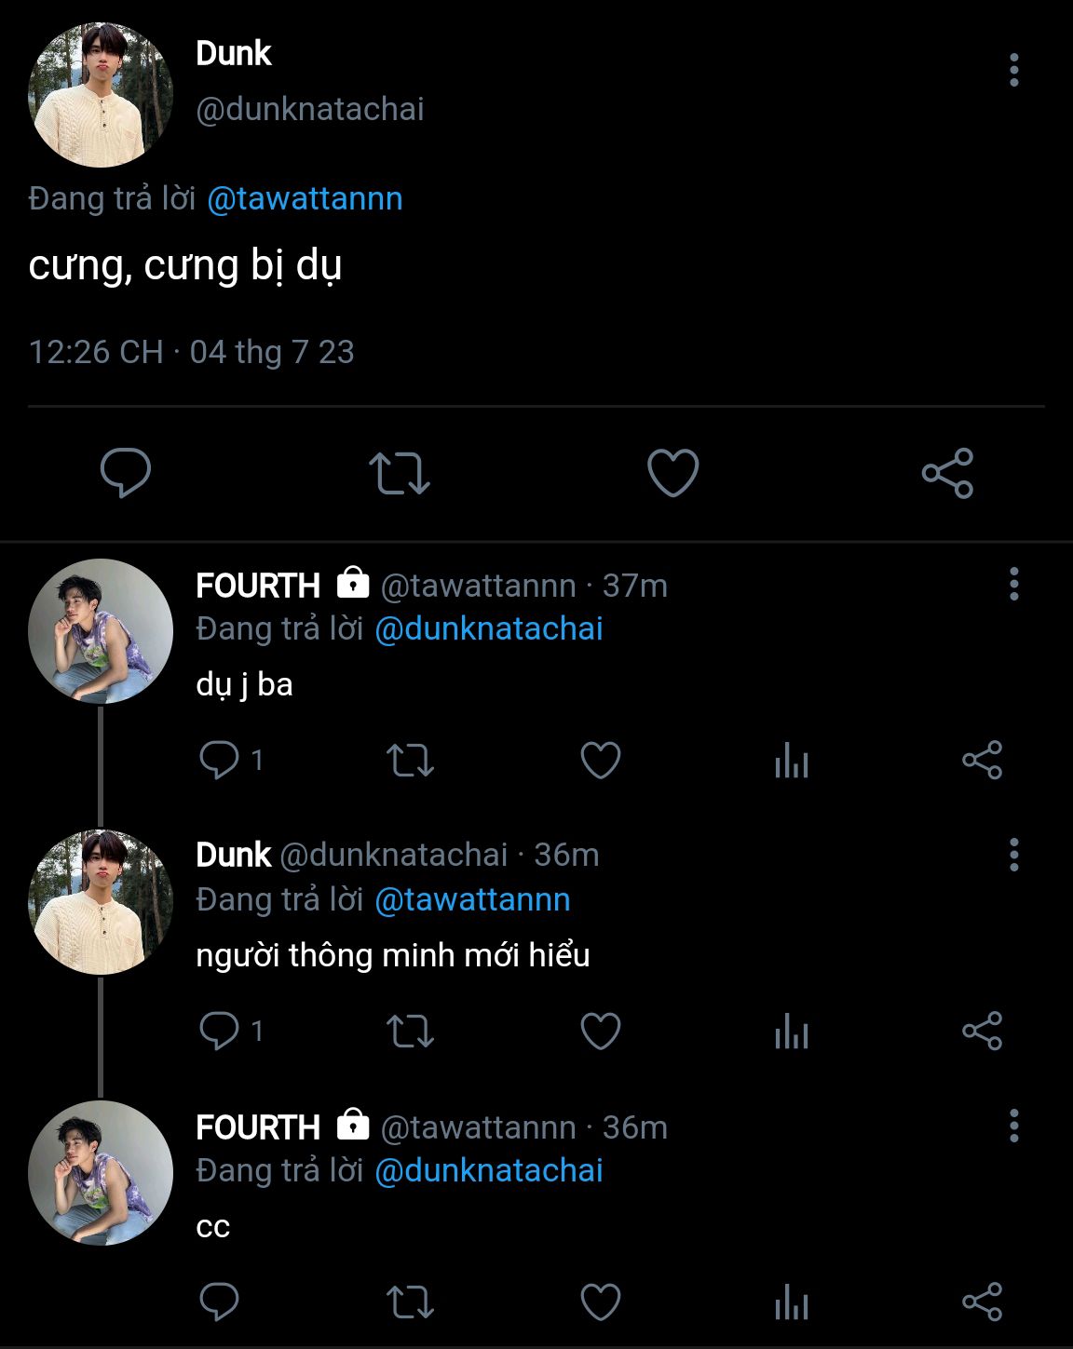Share the main tweet by Dunk
This screenshot has width=1073, height=1349.
pyautogui.click(x=947, y=473)
